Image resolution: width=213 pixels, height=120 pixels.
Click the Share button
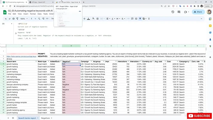198,12
